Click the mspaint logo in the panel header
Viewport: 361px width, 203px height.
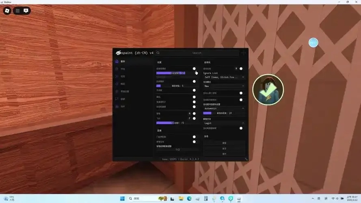pyautogui.click(x=118, y=53)
